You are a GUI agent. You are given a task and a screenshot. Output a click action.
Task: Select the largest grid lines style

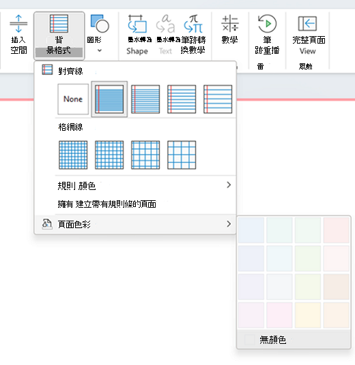182,155
